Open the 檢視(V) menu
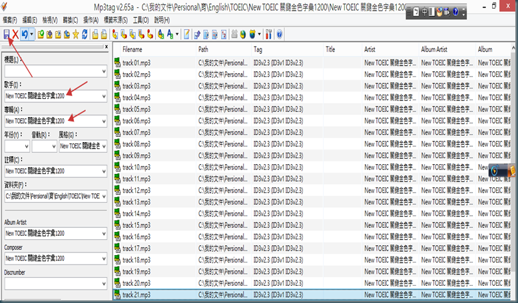 point(50,20)
